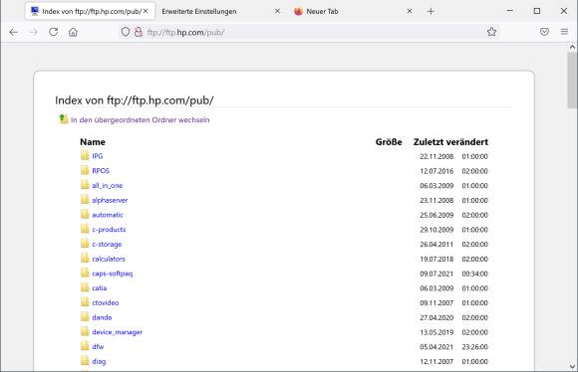578x372 pixels.
Task: Open the caps-softpaq folder
Action: 113,274
